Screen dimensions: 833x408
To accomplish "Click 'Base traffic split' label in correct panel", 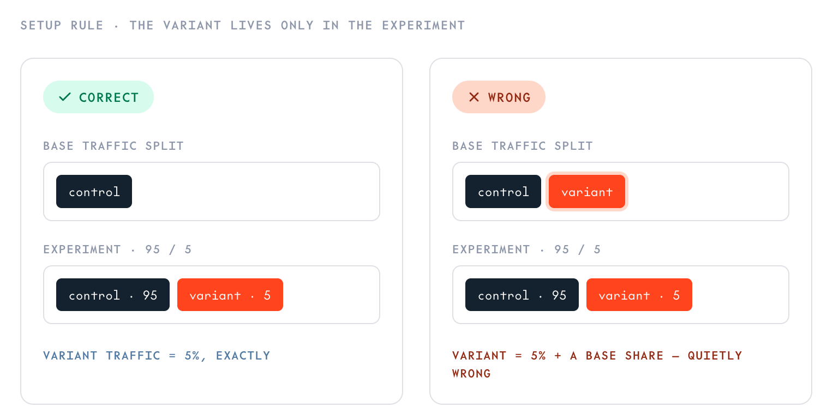I will [x=113, y=146].
